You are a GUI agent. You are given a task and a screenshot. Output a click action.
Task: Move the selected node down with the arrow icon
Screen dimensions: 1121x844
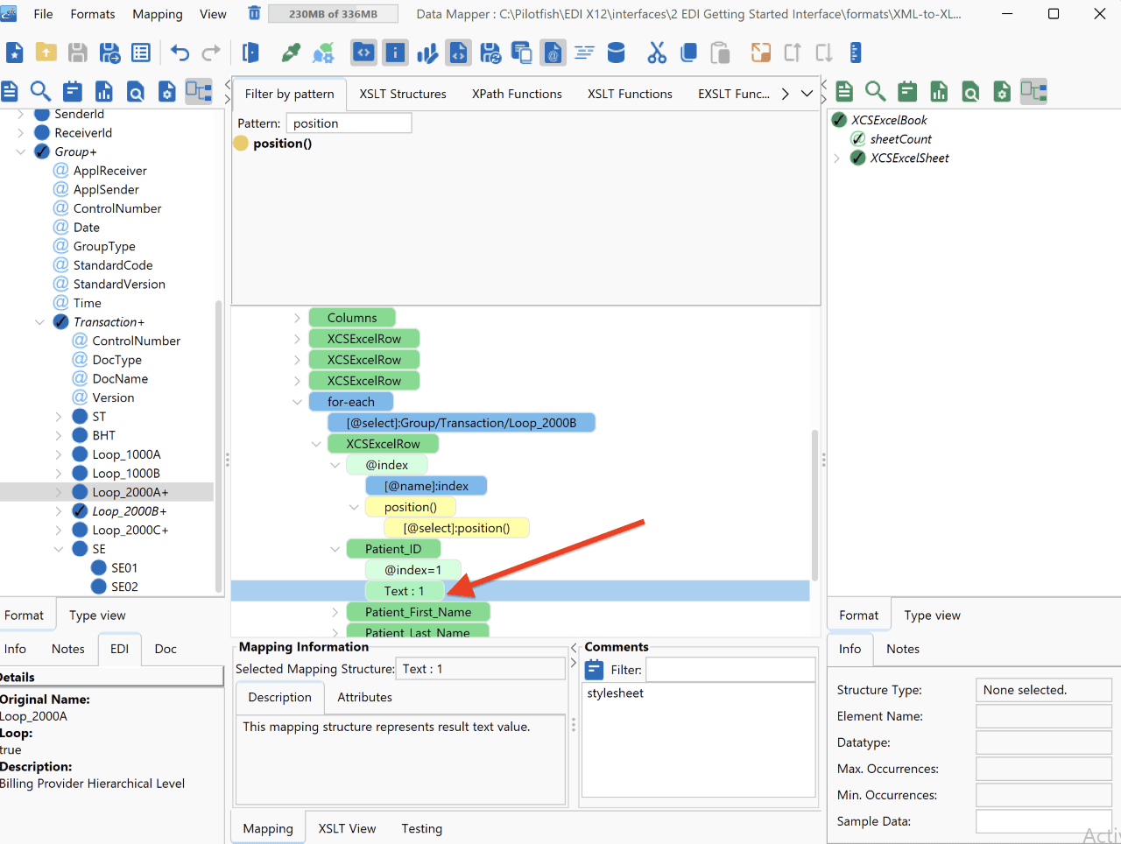pos(824,53)
